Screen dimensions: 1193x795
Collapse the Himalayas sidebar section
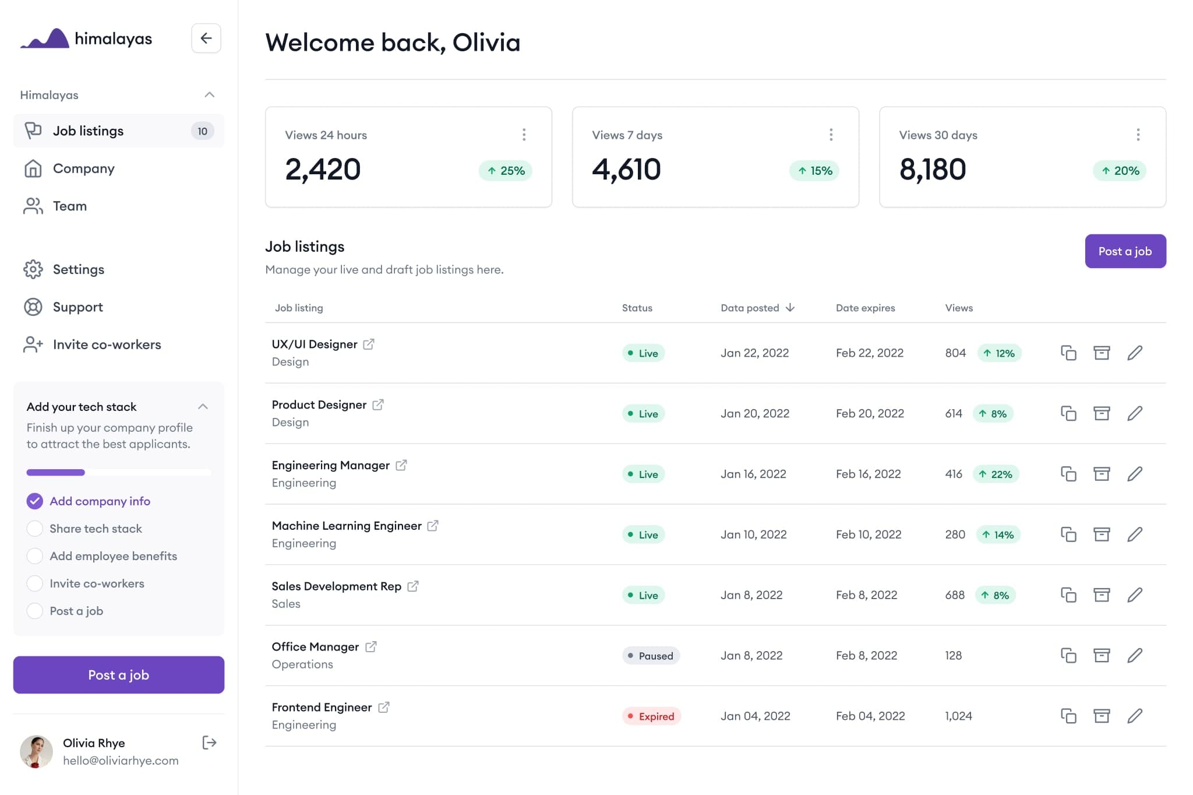[210, 95]
